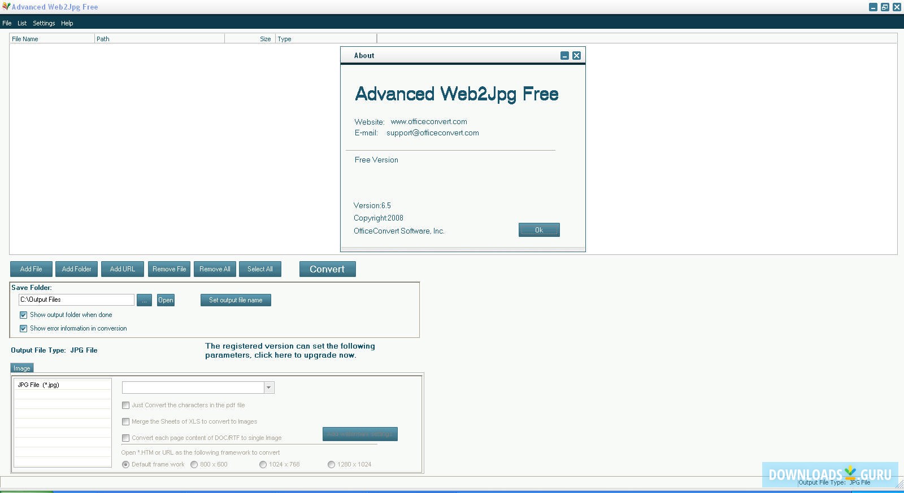Select Default frame work radio option

coord(126,464)
